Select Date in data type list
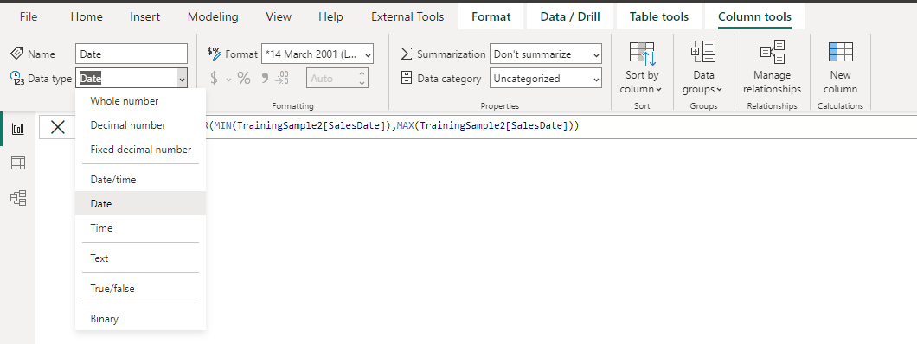The image size is (917, 344). (140, 203)
